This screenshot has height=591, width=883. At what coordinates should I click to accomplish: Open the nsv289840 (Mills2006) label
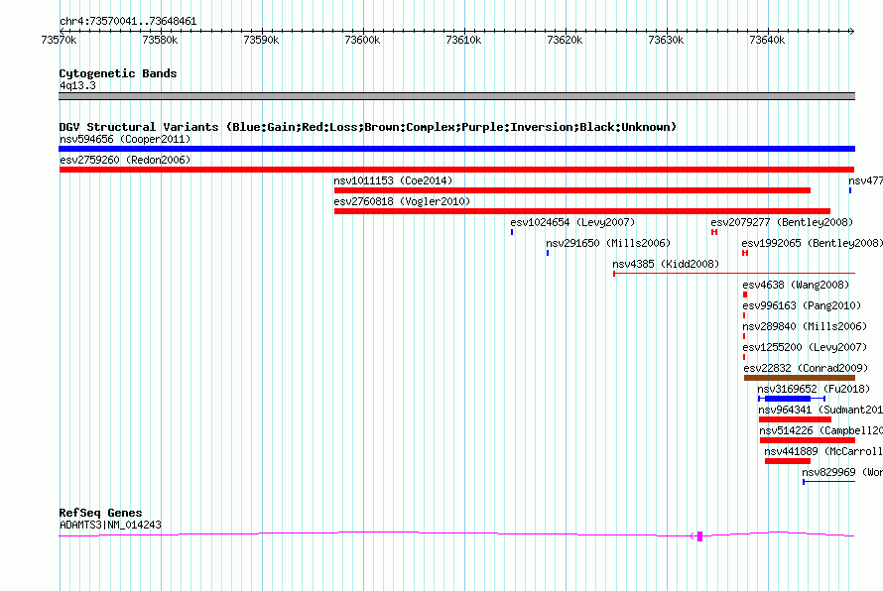coord(805,326)
